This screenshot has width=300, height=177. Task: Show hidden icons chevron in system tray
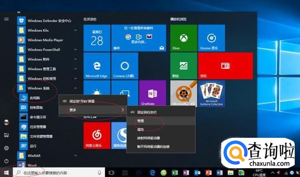coord(272,173)
